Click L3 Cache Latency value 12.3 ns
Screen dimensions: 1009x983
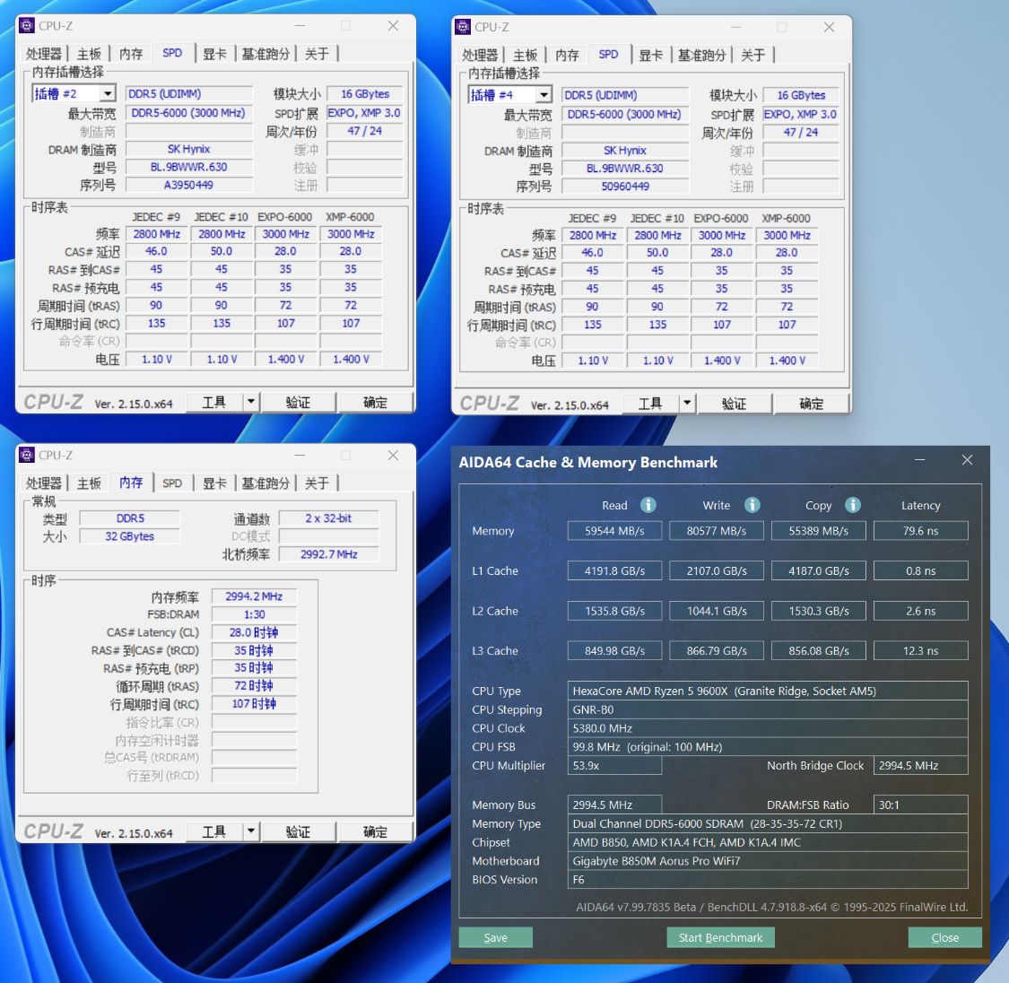coord(920,650)
